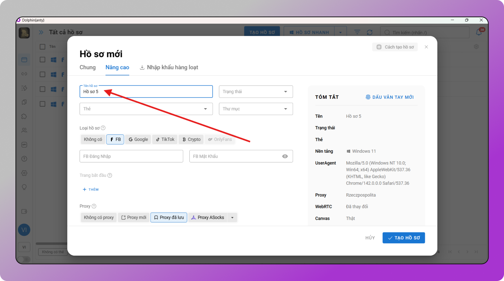
Task: Select FB profile type
Action: 115,139
